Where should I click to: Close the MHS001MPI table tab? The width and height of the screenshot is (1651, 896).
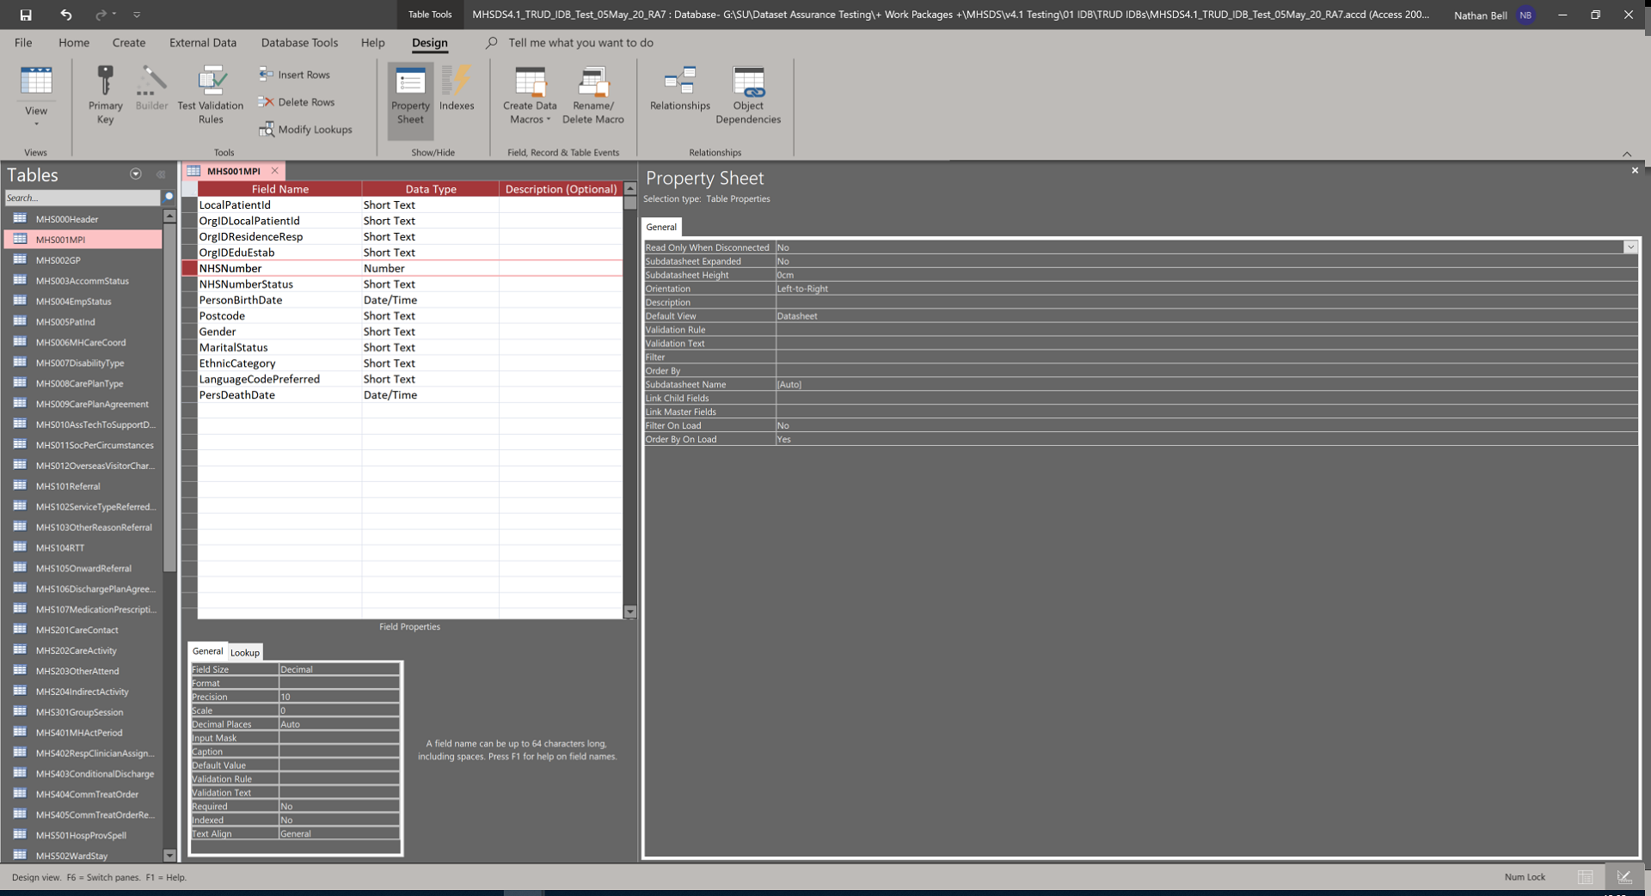(x=275, y=171)
